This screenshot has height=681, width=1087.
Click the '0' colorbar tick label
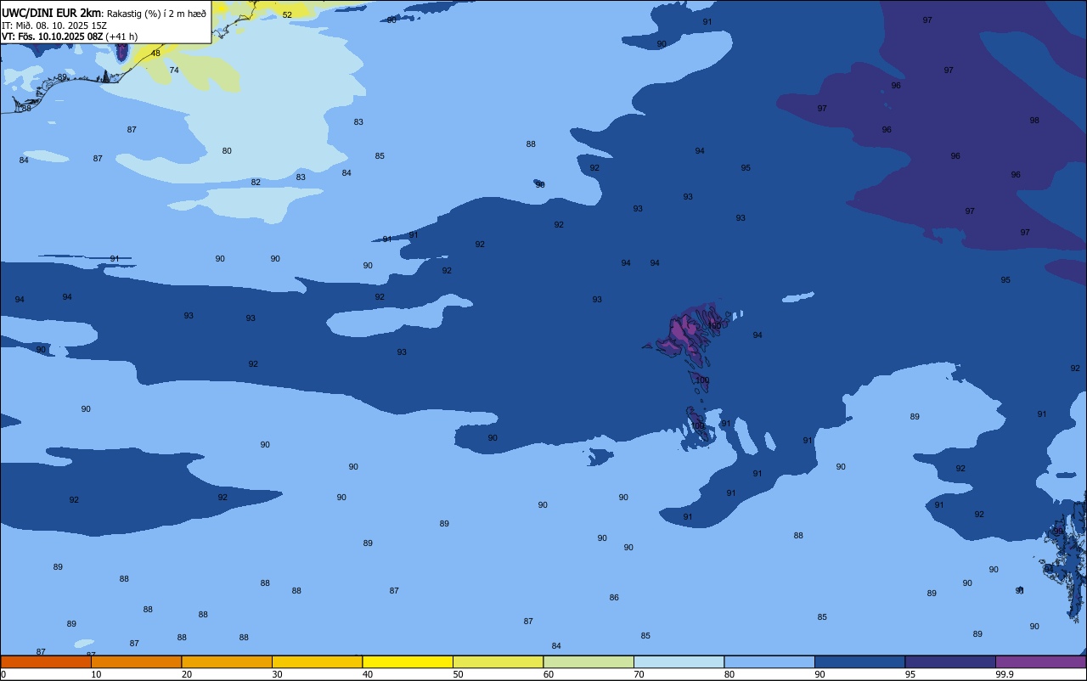(x=3, y=674)
